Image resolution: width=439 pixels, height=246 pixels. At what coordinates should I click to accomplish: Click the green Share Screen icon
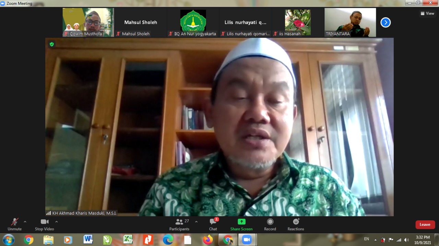241,222
